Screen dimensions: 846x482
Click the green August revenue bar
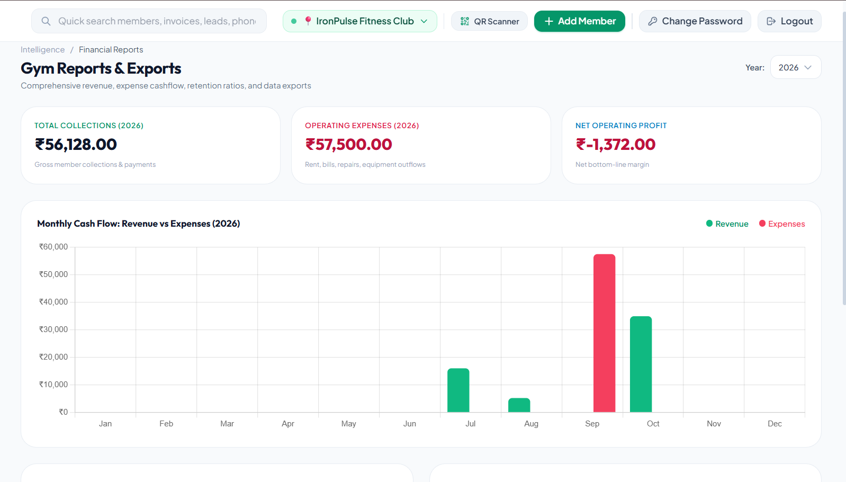point(519,405)
